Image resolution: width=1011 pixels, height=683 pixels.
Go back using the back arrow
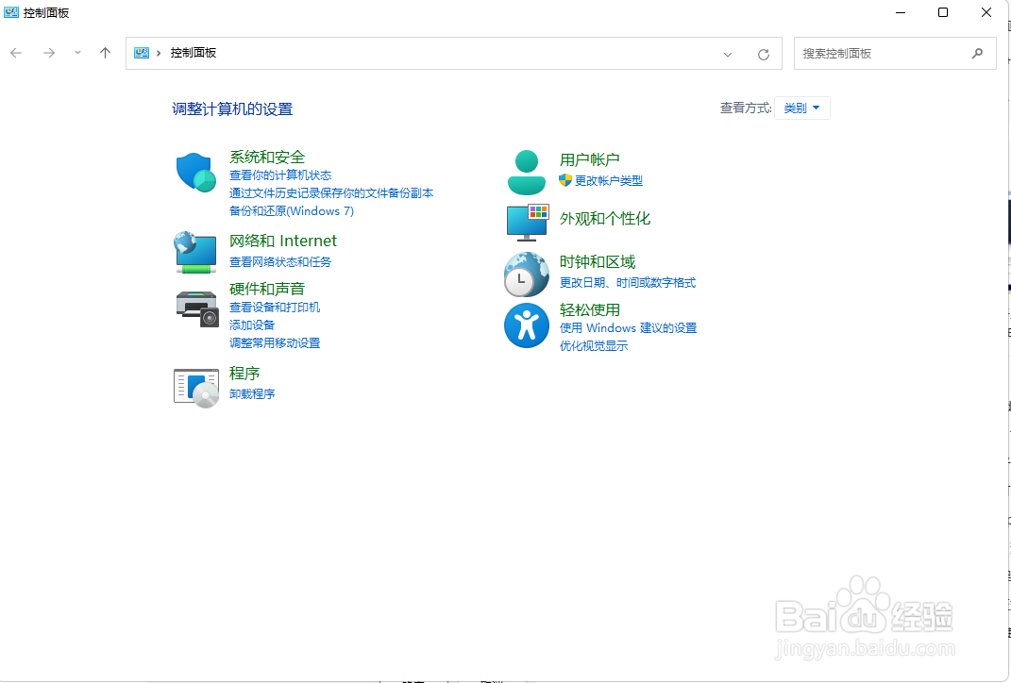click(x=15, y=54)
